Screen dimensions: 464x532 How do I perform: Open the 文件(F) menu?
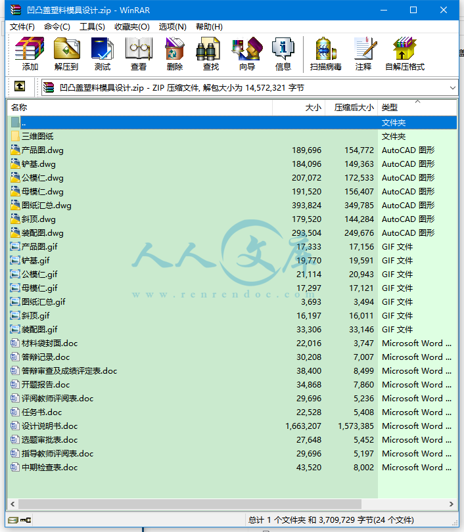pyautogui.click(x=22, y=27)
